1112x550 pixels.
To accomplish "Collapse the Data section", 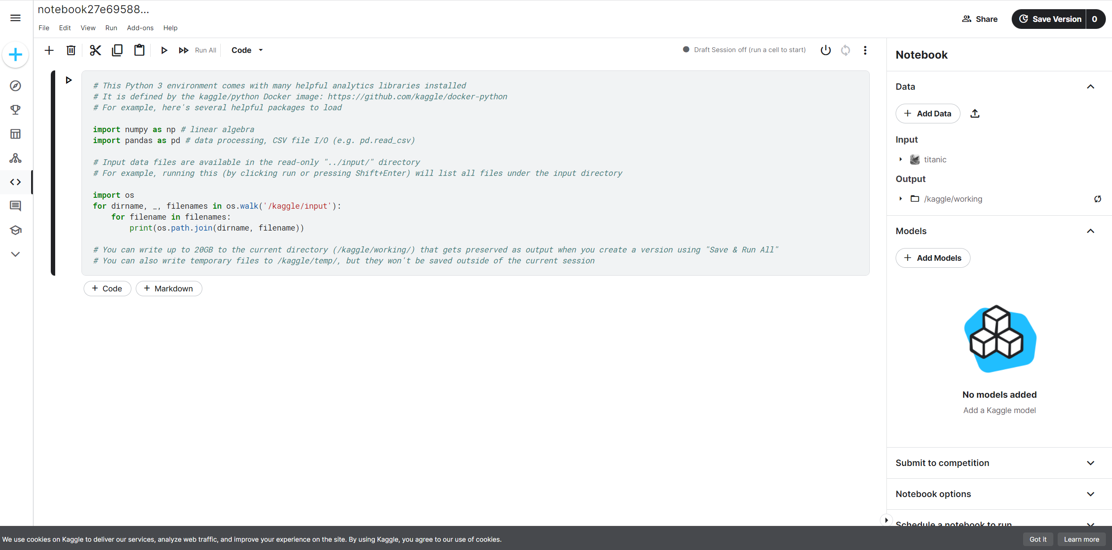I will pyautogui.click(x=1091, y=87).
